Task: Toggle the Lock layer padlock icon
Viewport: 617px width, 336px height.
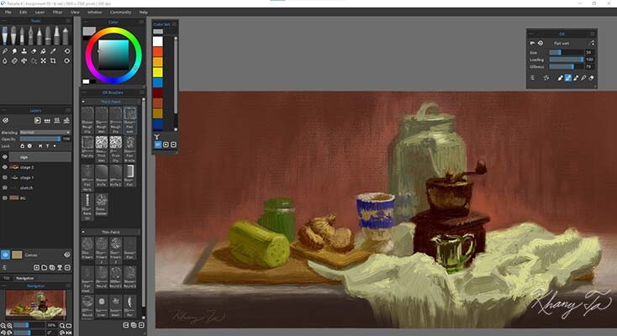Action: click(x=23, y=146)
